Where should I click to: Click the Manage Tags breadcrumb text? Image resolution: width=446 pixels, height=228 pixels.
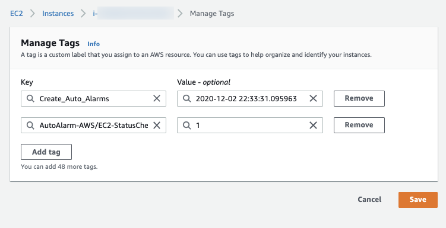coord(212,14)
